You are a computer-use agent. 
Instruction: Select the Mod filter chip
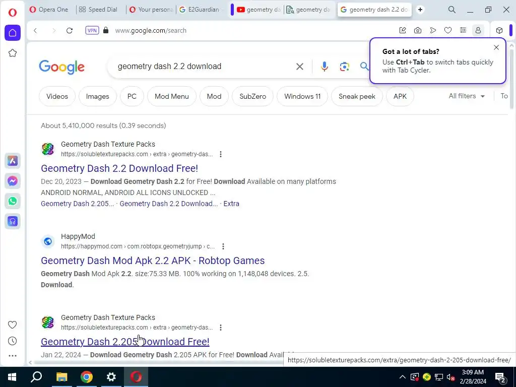pyautogui.click(x=214, y=96)
